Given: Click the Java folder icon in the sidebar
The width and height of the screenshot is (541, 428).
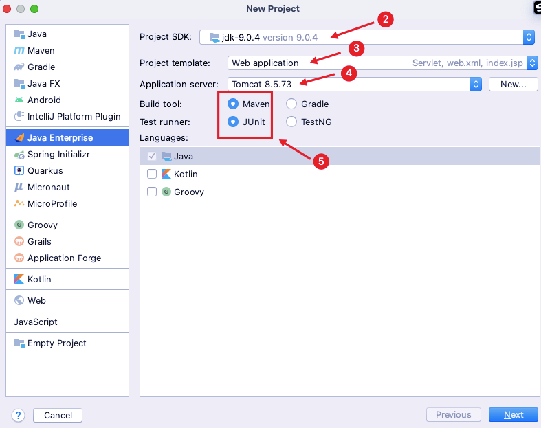Looking at the screenshot, I should (19, 34).
